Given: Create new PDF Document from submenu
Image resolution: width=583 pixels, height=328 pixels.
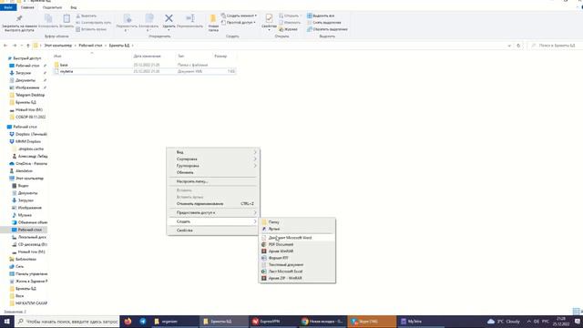Looking at the screenshot, I should point(297,244).
